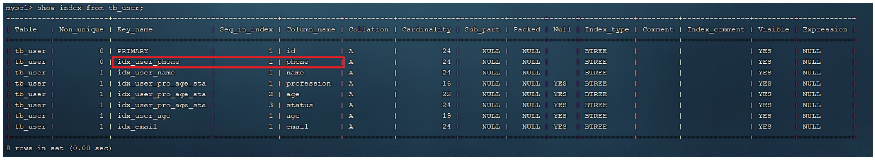Click the '8 rows in set' result line

[59, 148]
